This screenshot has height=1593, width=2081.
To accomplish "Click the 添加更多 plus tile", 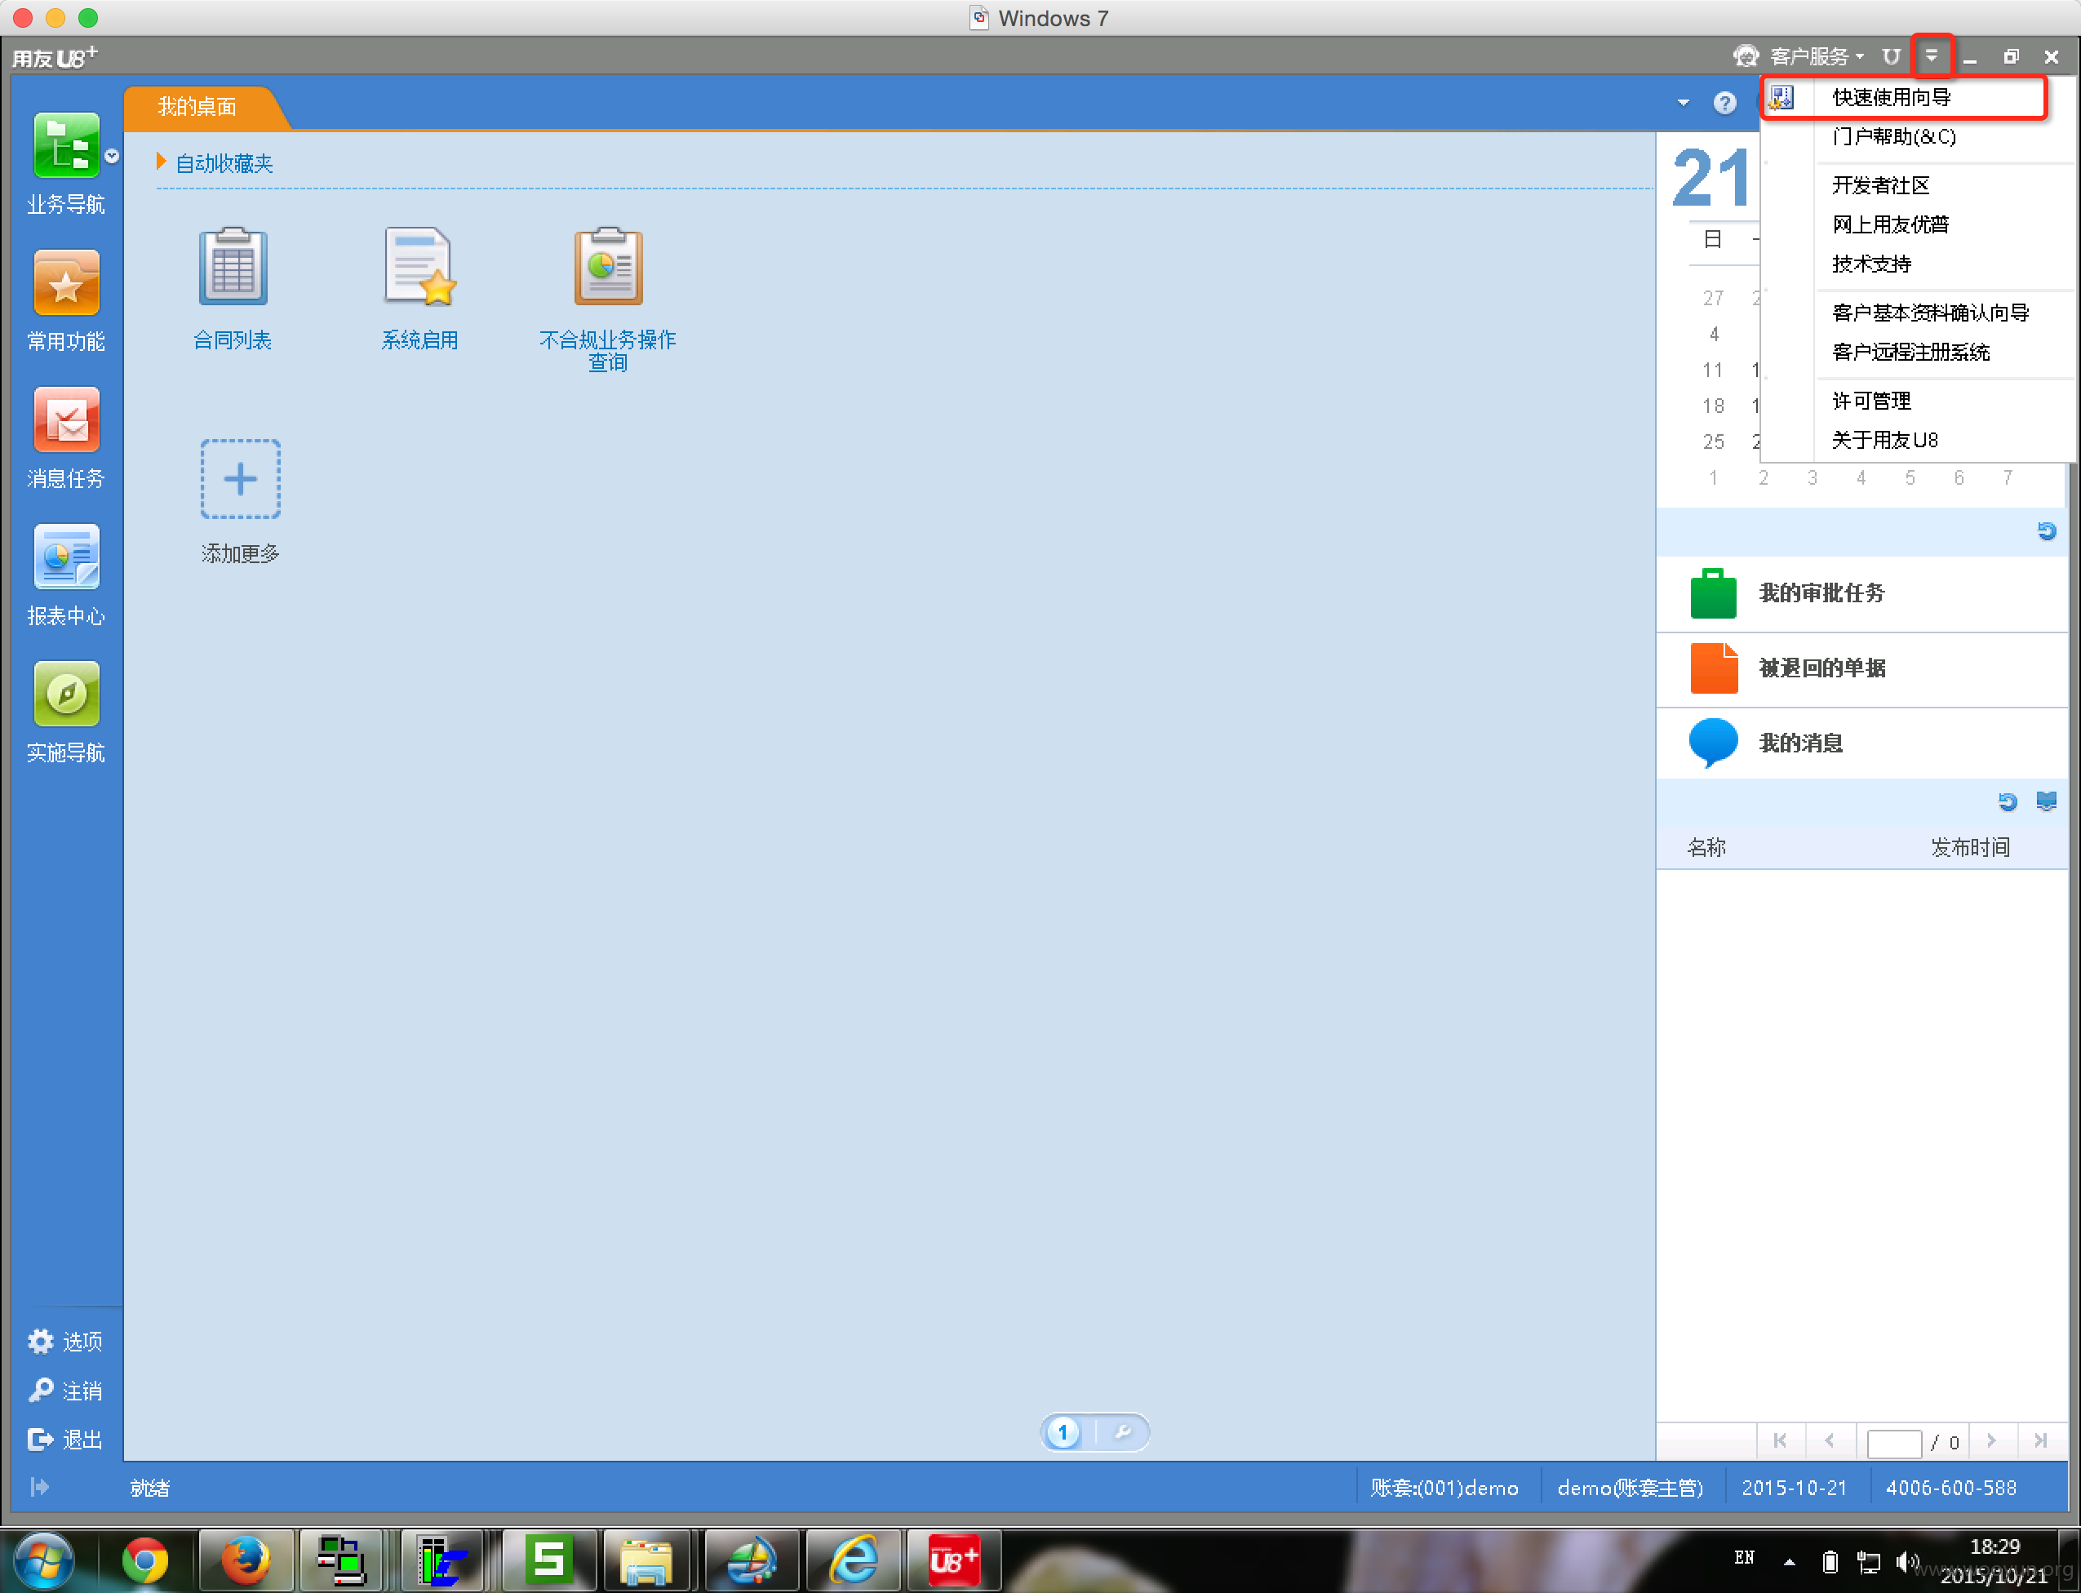I will tap(240, 479).
